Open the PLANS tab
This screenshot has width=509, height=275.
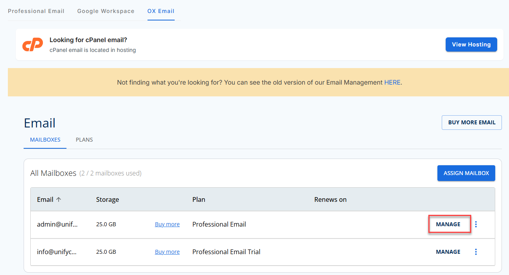pyautogui.click(x=84, y=140)
